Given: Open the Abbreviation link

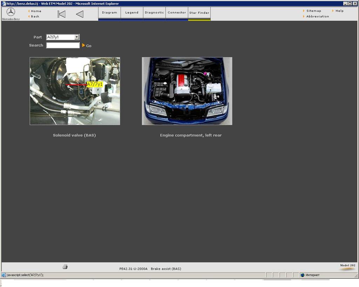Looking at the screenshot, I should pos(318,16).
